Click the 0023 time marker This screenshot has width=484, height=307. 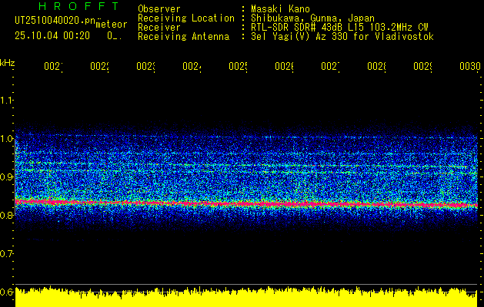click(x=145, y=66)
